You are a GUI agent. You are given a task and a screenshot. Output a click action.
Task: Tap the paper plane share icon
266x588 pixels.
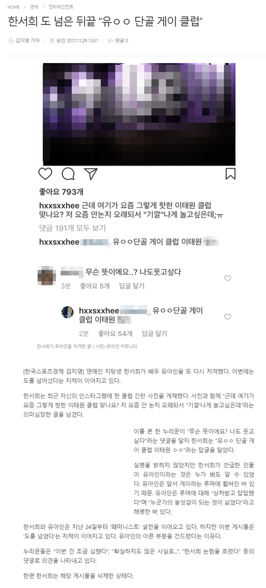[x=90, y=174]
